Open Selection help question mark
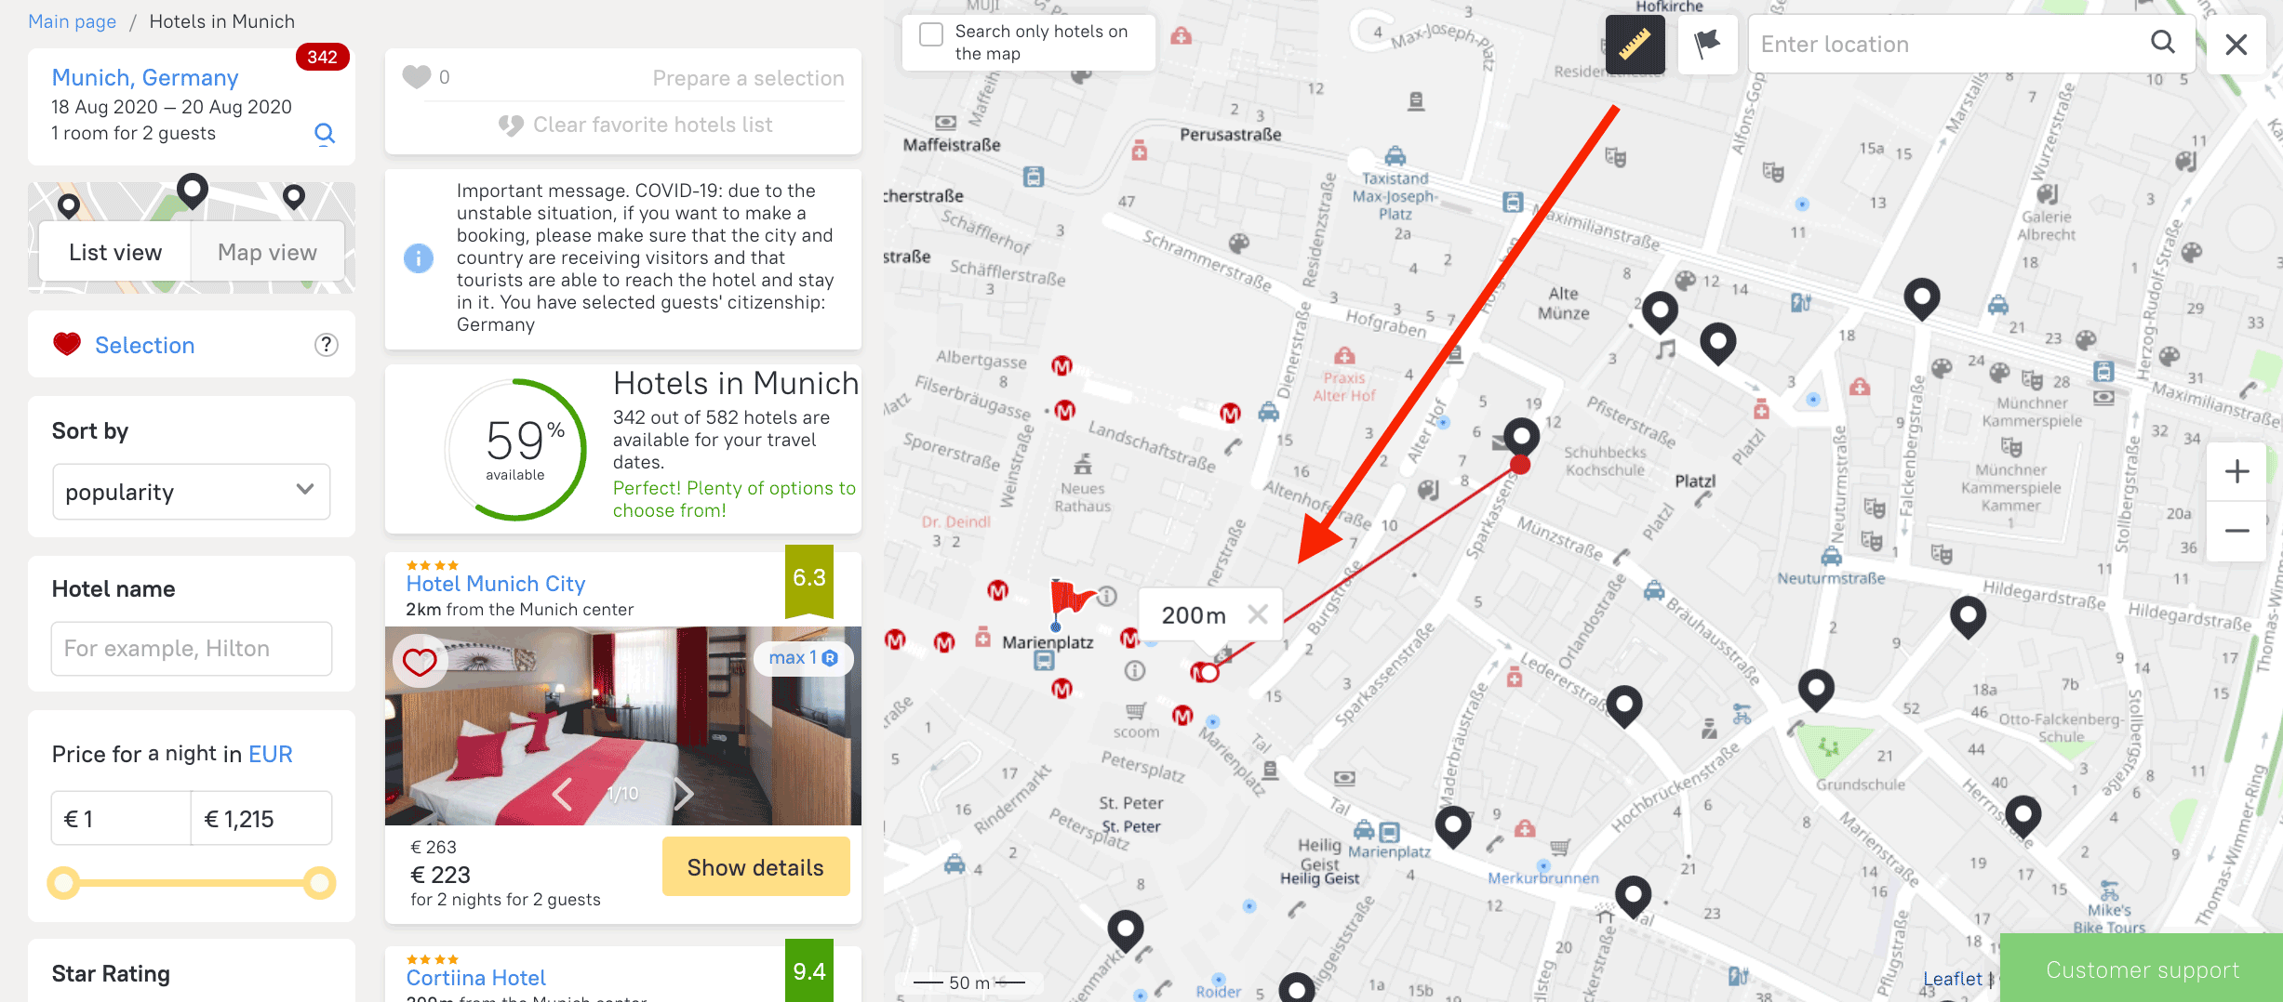Screen dimensions: 2283x1002 pyautogui.click(x=326, y=345)
